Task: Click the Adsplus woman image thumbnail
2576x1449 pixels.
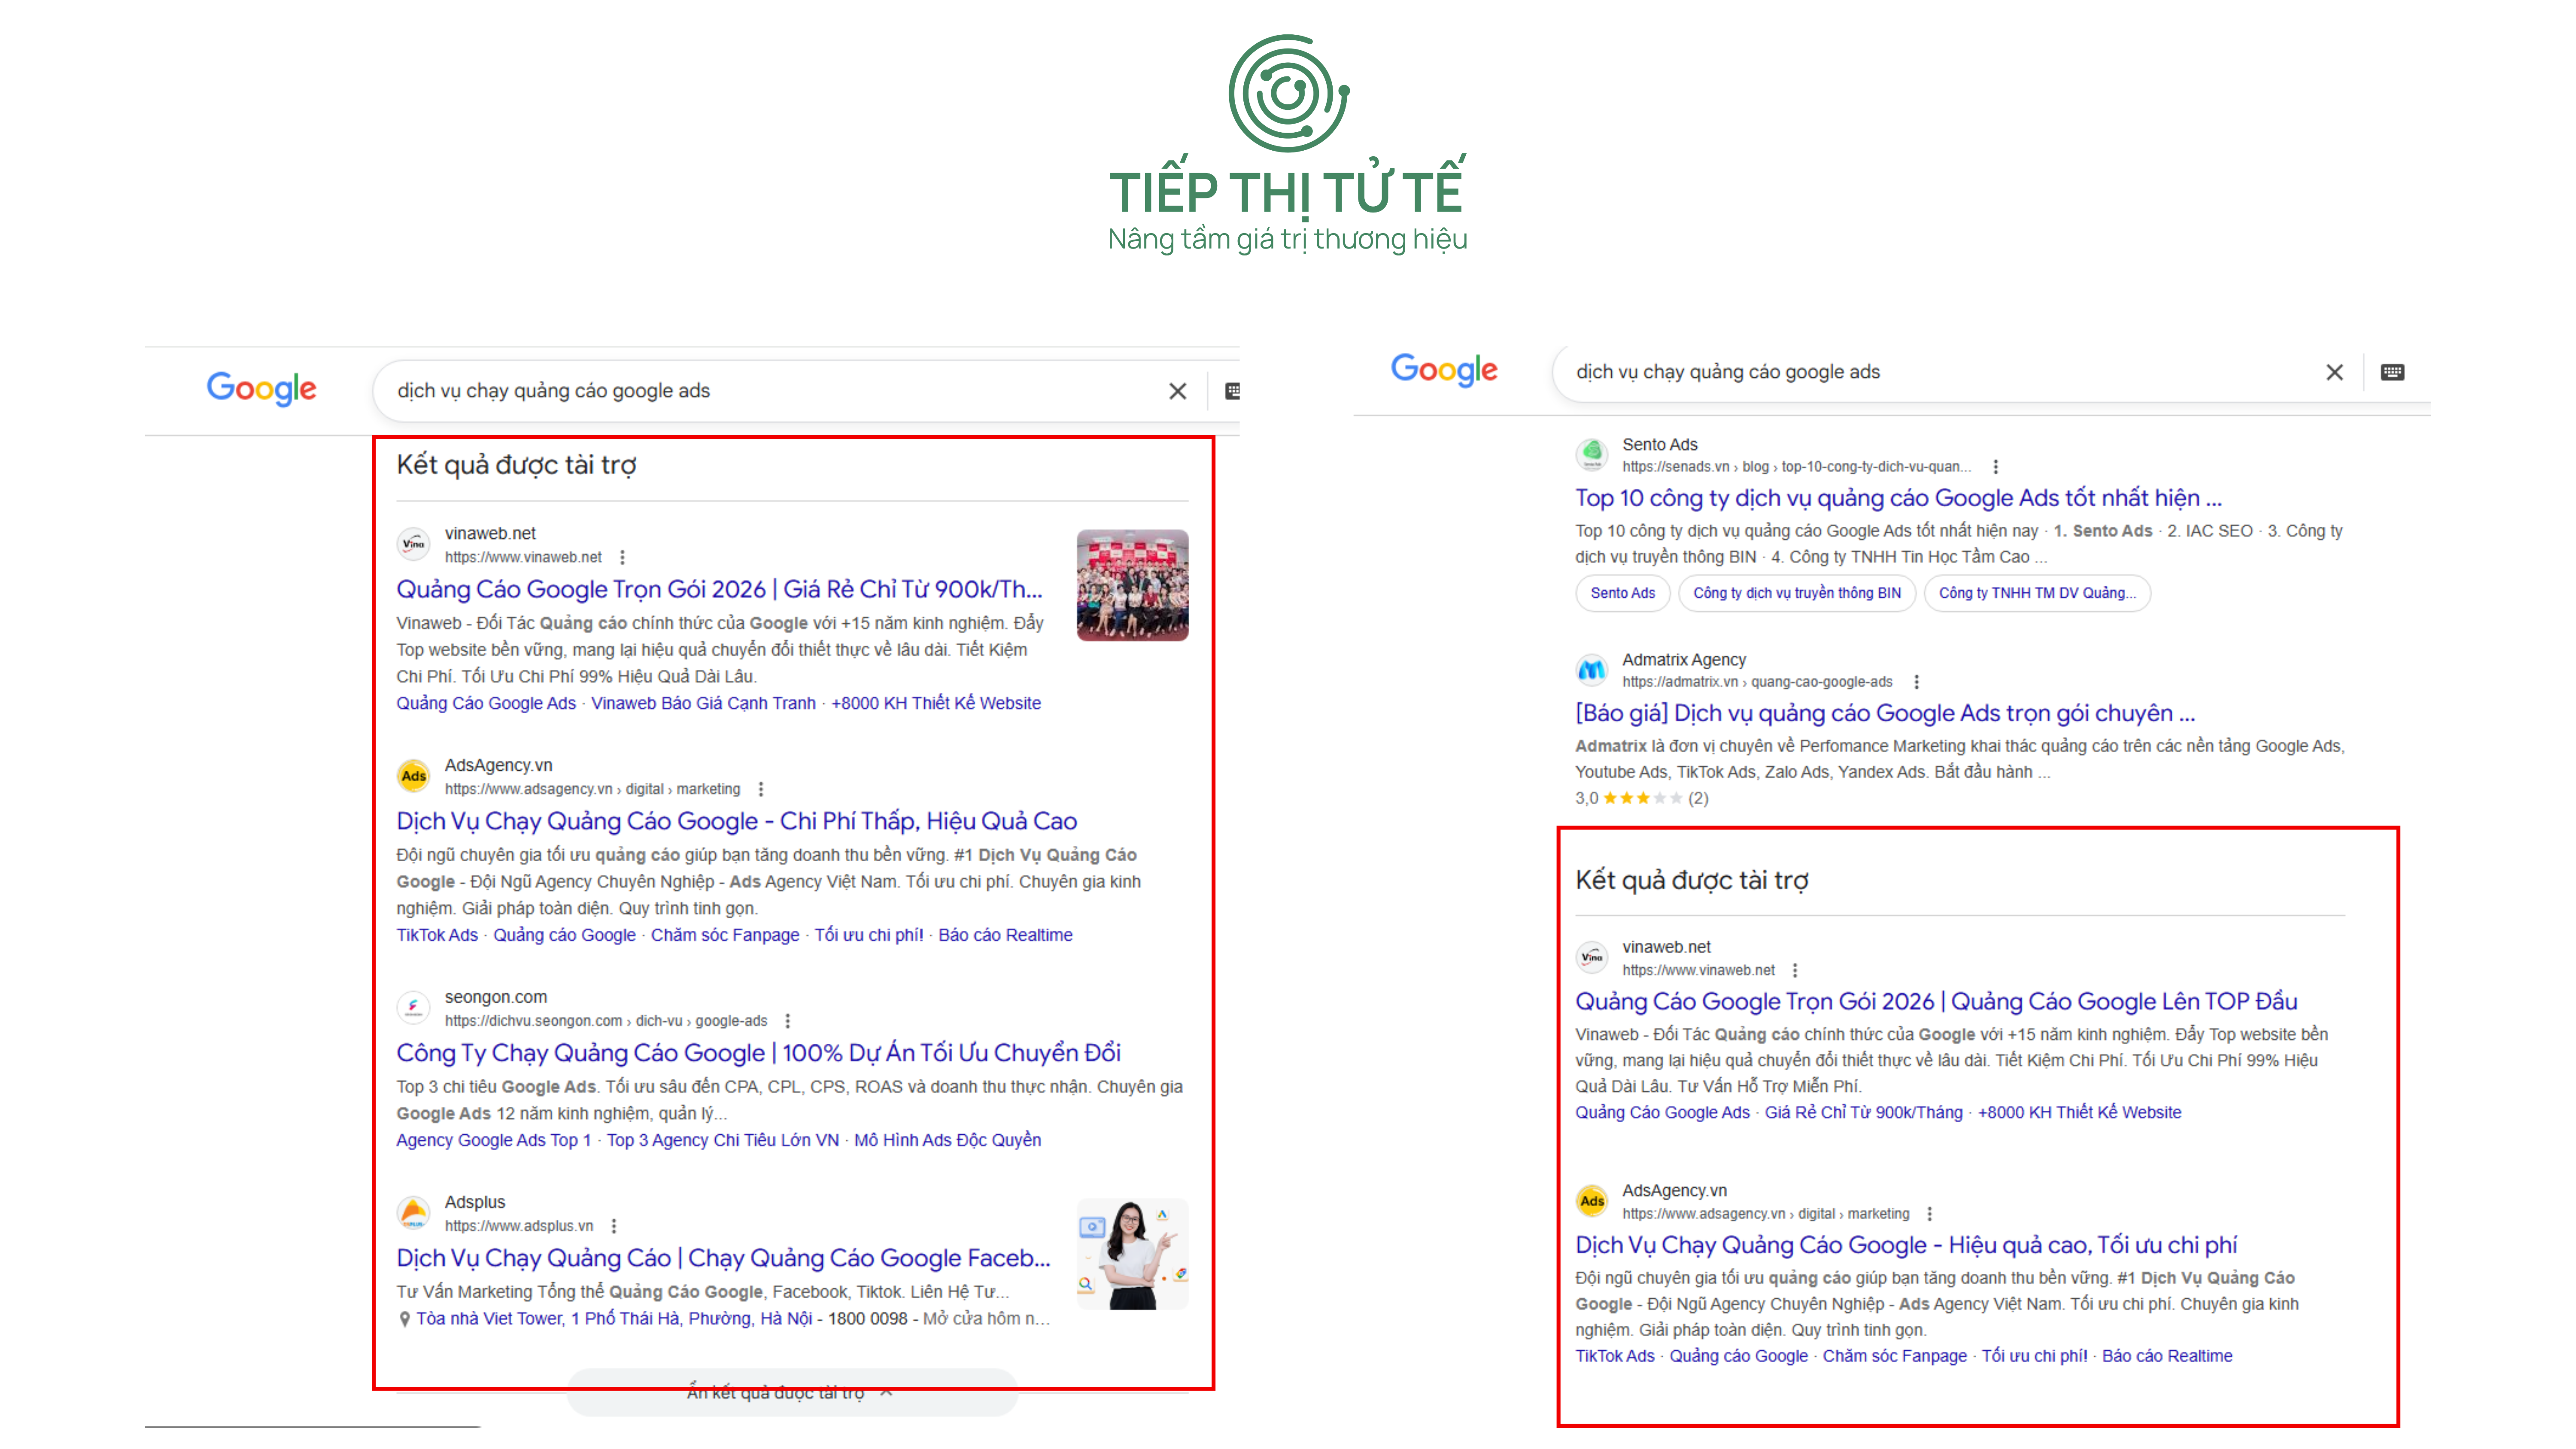Action: point(1132,1254)
